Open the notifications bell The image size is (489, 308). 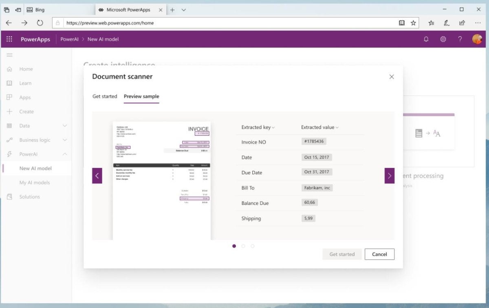(x=426, y=39)
